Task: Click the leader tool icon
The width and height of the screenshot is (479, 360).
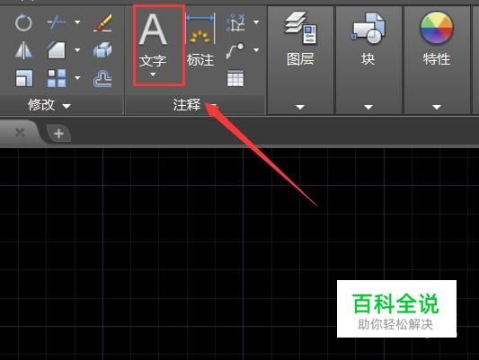Action: (235, 50)
